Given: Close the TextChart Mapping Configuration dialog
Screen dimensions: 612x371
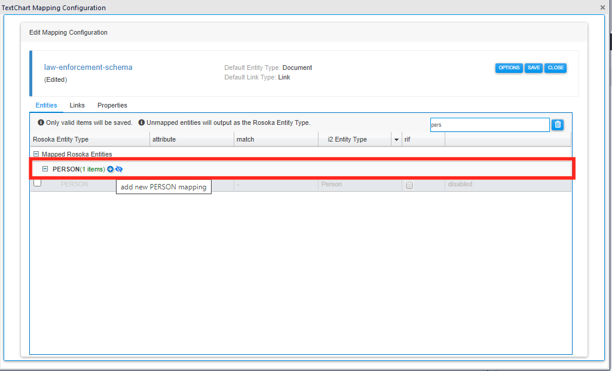Looking at the screenshot, I should click(x=602, y=8).
